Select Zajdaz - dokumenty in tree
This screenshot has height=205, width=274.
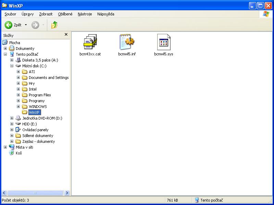tap(38, 141)
